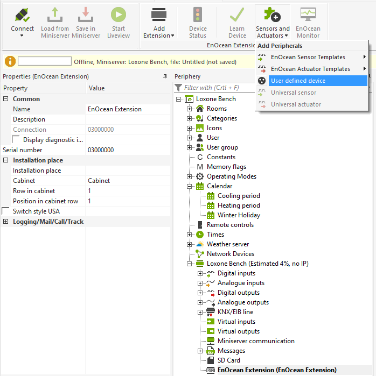Toggle Switch style USA checkbox
The height and width of the screenshot is (376, 376).
[x=5, y=211]
